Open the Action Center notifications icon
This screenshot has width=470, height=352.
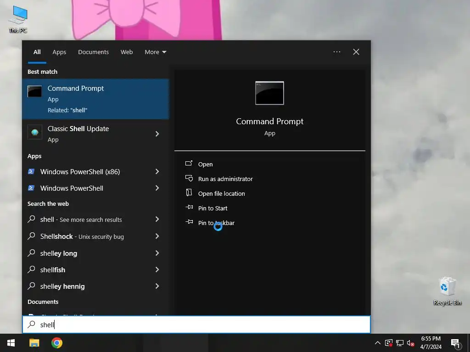(456, 343)
